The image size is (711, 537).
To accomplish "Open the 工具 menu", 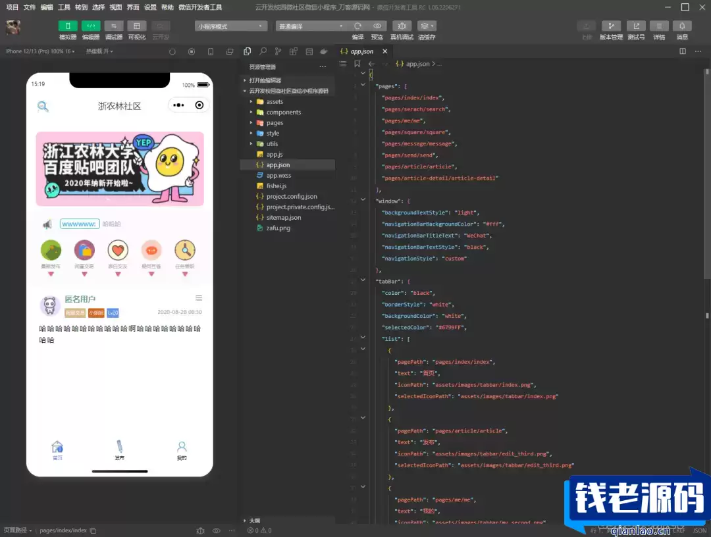I will click(64, 7).
